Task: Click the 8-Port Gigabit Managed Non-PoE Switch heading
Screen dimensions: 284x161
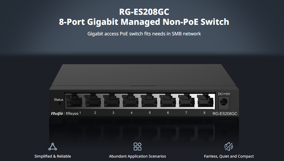Action: click(144, 22)
